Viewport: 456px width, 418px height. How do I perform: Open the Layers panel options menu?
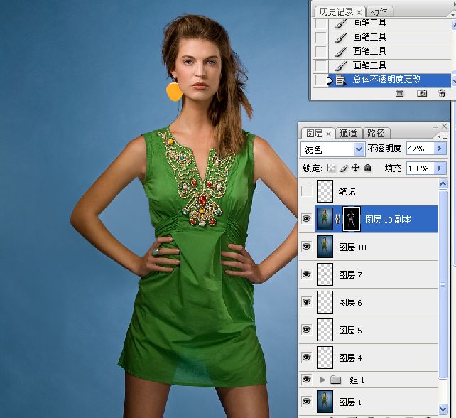click(443, 136)
